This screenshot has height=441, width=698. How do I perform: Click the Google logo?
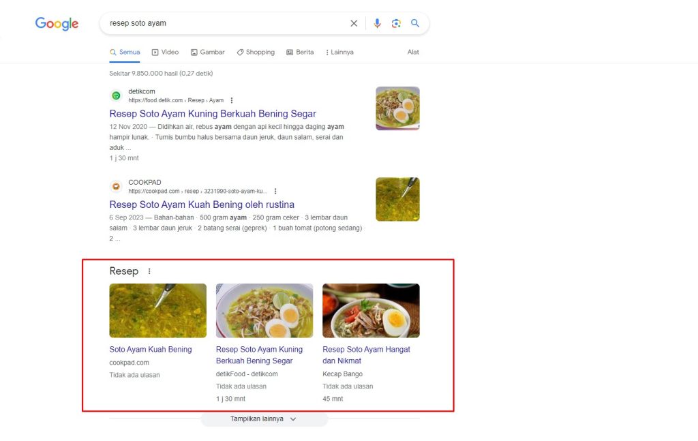coord(57,23)
